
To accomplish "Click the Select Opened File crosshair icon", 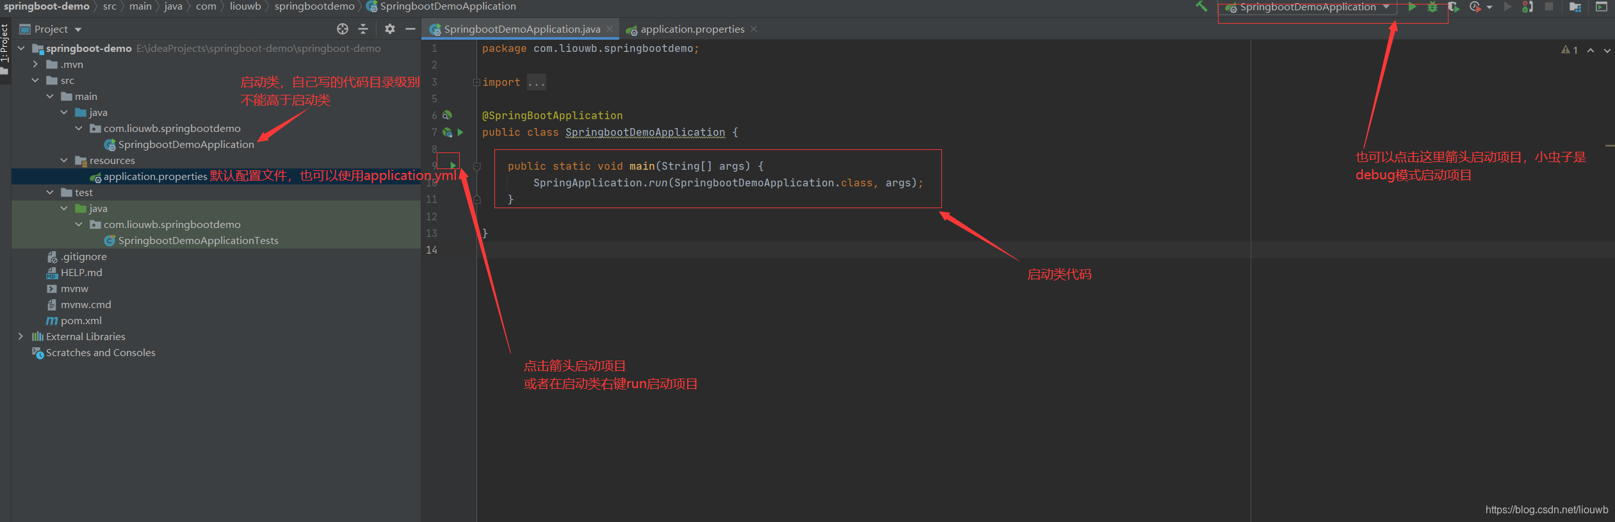I will (343, 29).
